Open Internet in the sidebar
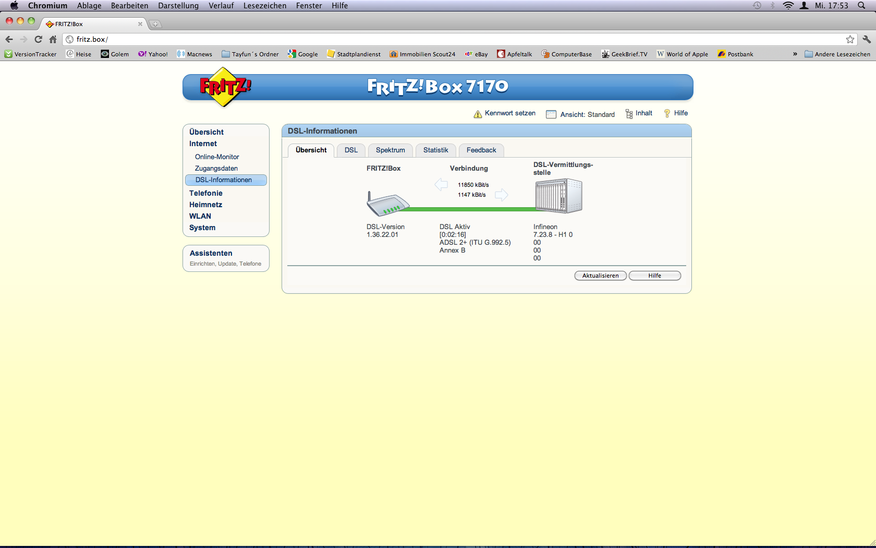Screen dimensions: 876x548 (x=203, y=144)
